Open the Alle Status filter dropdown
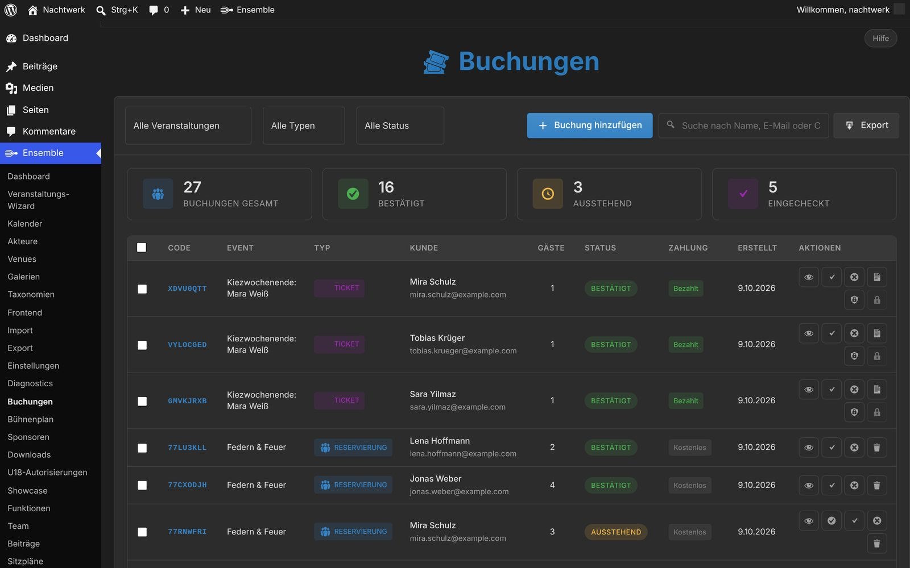Image resolution: width=910 pixels, height=568 pixels. tap(400, 126)
